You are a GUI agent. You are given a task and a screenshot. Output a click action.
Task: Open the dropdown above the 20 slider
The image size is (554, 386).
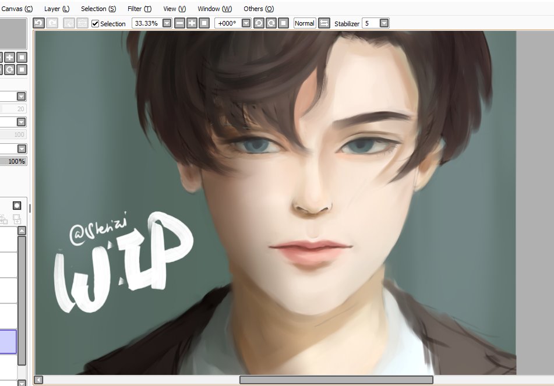(x=21, y=97)
